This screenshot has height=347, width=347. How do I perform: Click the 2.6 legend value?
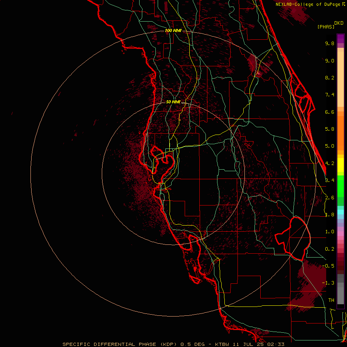[330, 198]
